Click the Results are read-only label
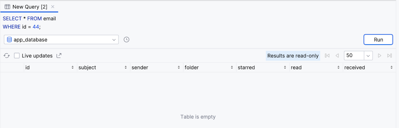The height and width of the screenshot is (128, 399). (x=293, y=56)
